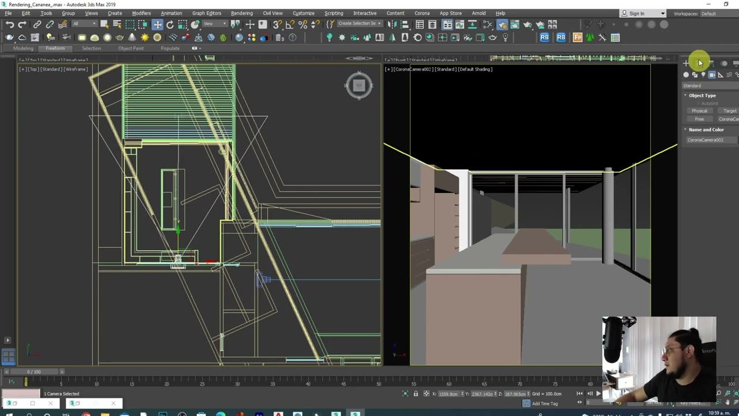Click the Free camera button
This screenshot has width=739, height=416.
pyautogui.click(x=699, y=119)
